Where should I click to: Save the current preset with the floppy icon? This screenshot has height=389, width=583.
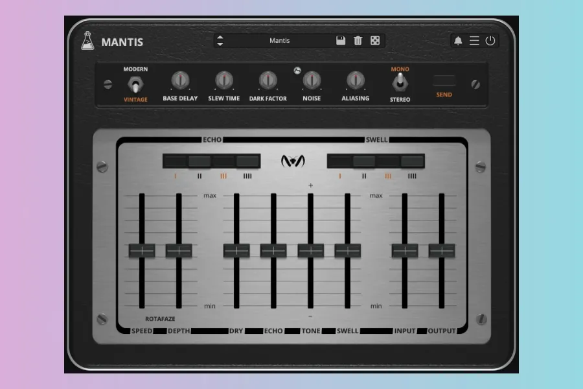point(341,41)
